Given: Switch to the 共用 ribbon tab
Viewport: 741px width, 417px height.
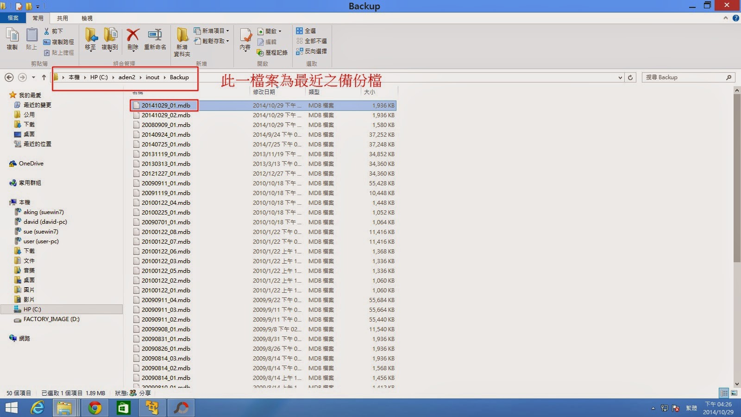Looking at the screenshot, I should coord(63,18).
